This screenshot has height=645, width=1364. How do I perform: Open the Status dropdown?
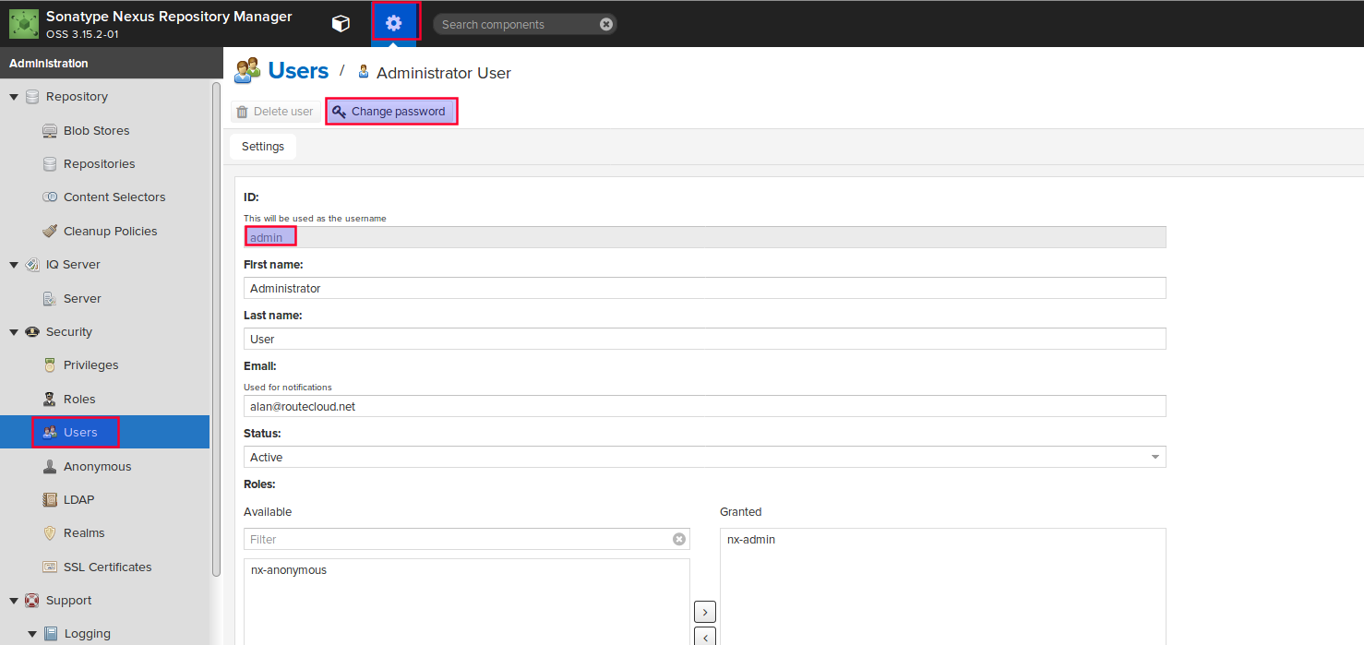[1155, 457]
